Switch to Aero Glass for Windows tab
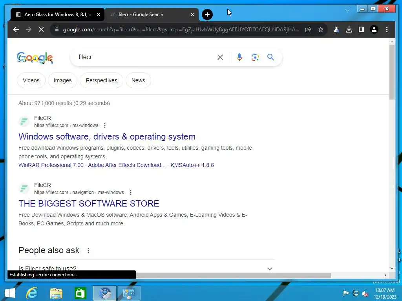402x301 pixels. pyautogui.click(x=57, y=15)
